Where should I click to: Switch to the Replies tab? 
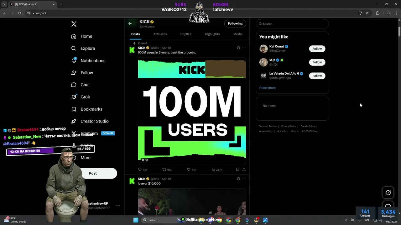186,34
